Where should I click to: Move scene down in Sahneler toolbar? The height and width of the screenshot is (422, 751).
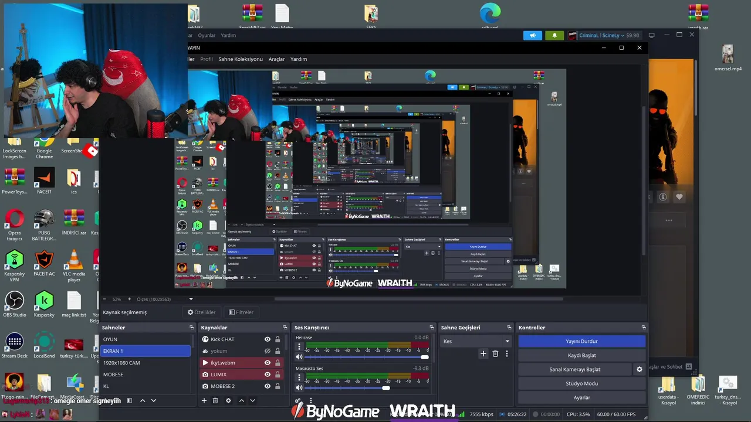point(154,400)
